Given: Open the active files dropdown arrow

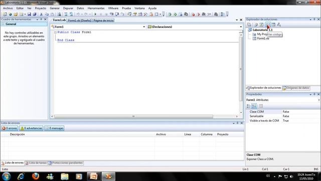Looking at the screenshot, I should point(237,20).
